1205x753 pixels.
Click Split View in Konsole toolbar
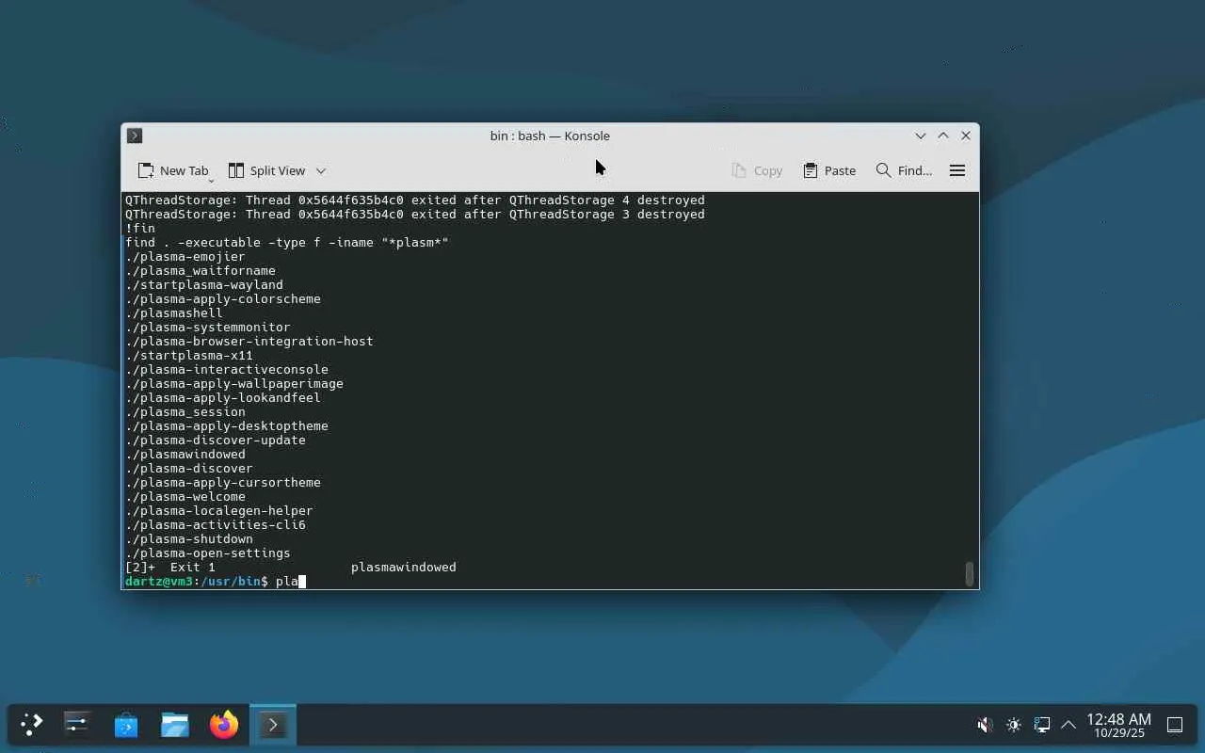(x=266, y=170)
